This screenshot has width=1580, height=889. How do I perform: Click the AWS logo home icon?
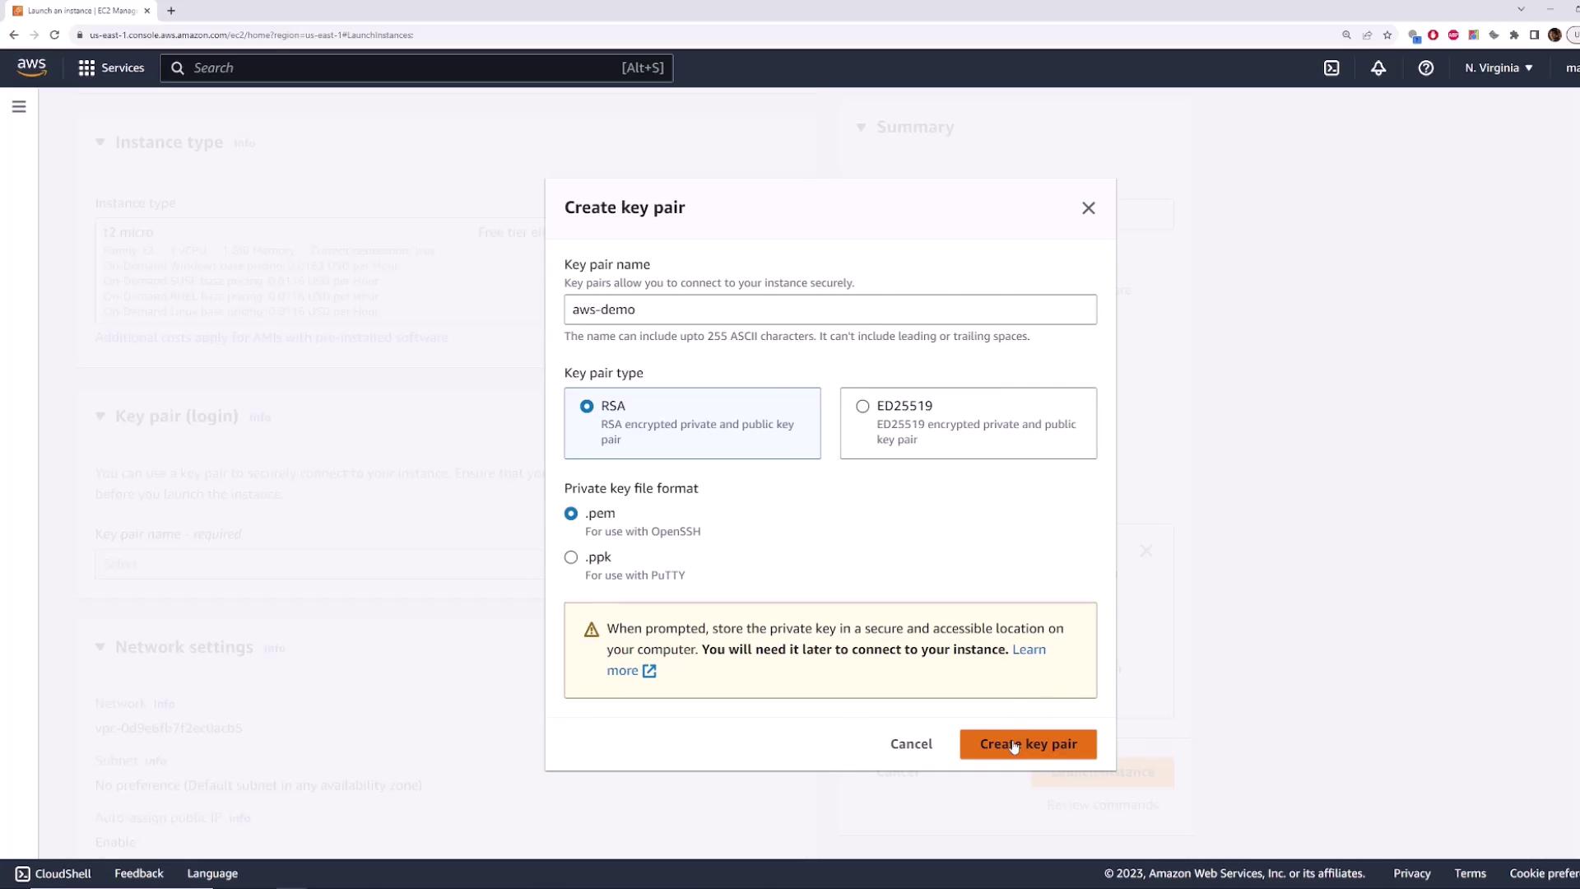[x=31, y=67]
